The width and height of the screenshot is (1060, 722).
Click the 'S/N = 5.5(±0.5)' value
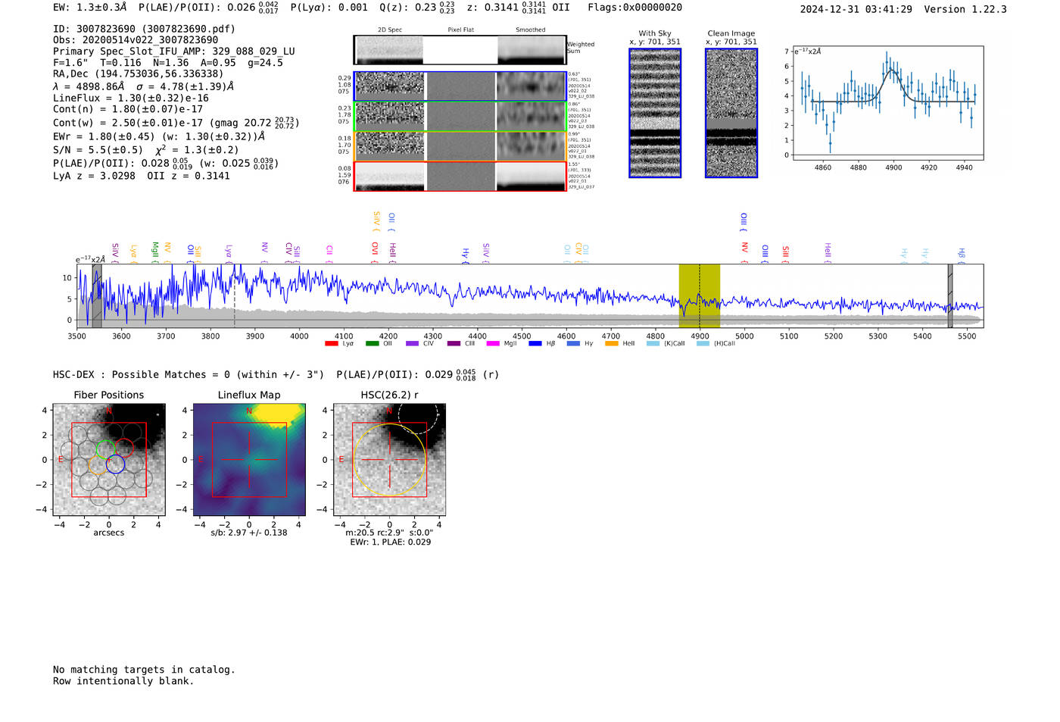point(98,150)
